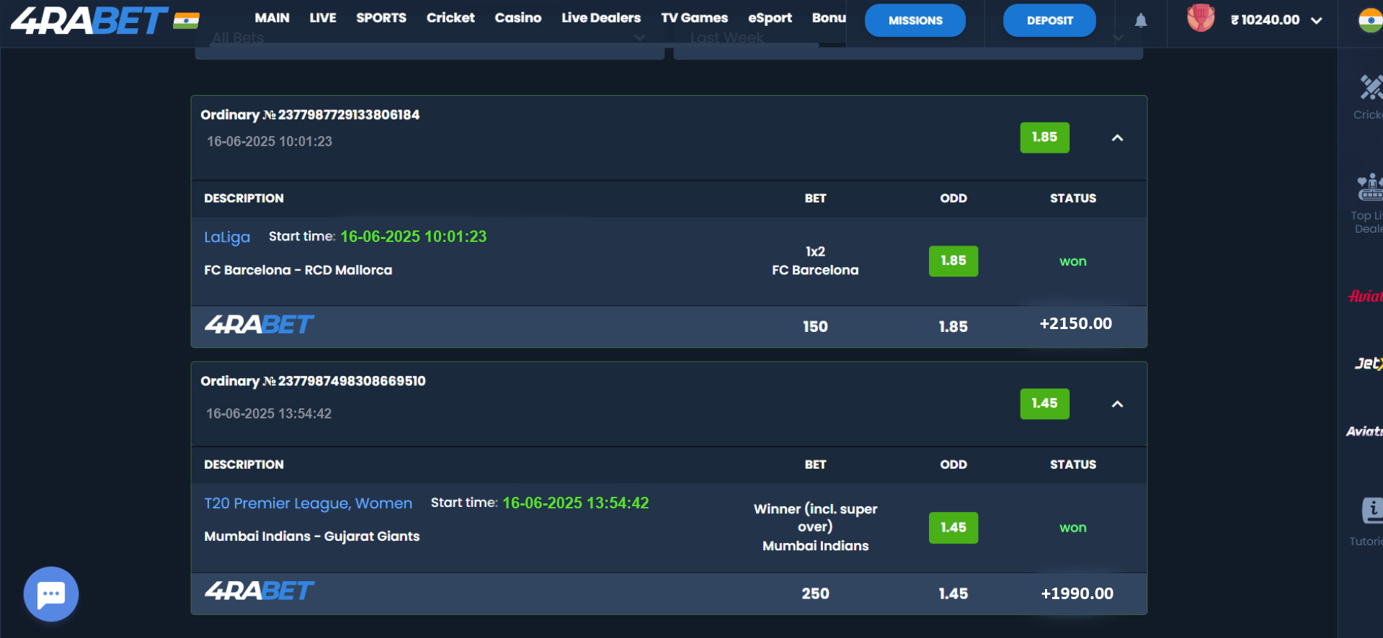Open the LaLiga league link
The height and width of the screenshot is (638, 1383).
227,237
